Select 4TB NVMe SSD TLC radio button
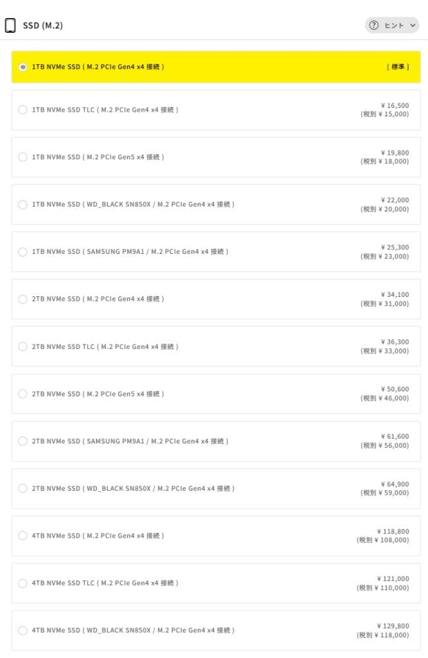Image resolution: width=428 pixels, height=658 pixels. (x=23, y=583)
